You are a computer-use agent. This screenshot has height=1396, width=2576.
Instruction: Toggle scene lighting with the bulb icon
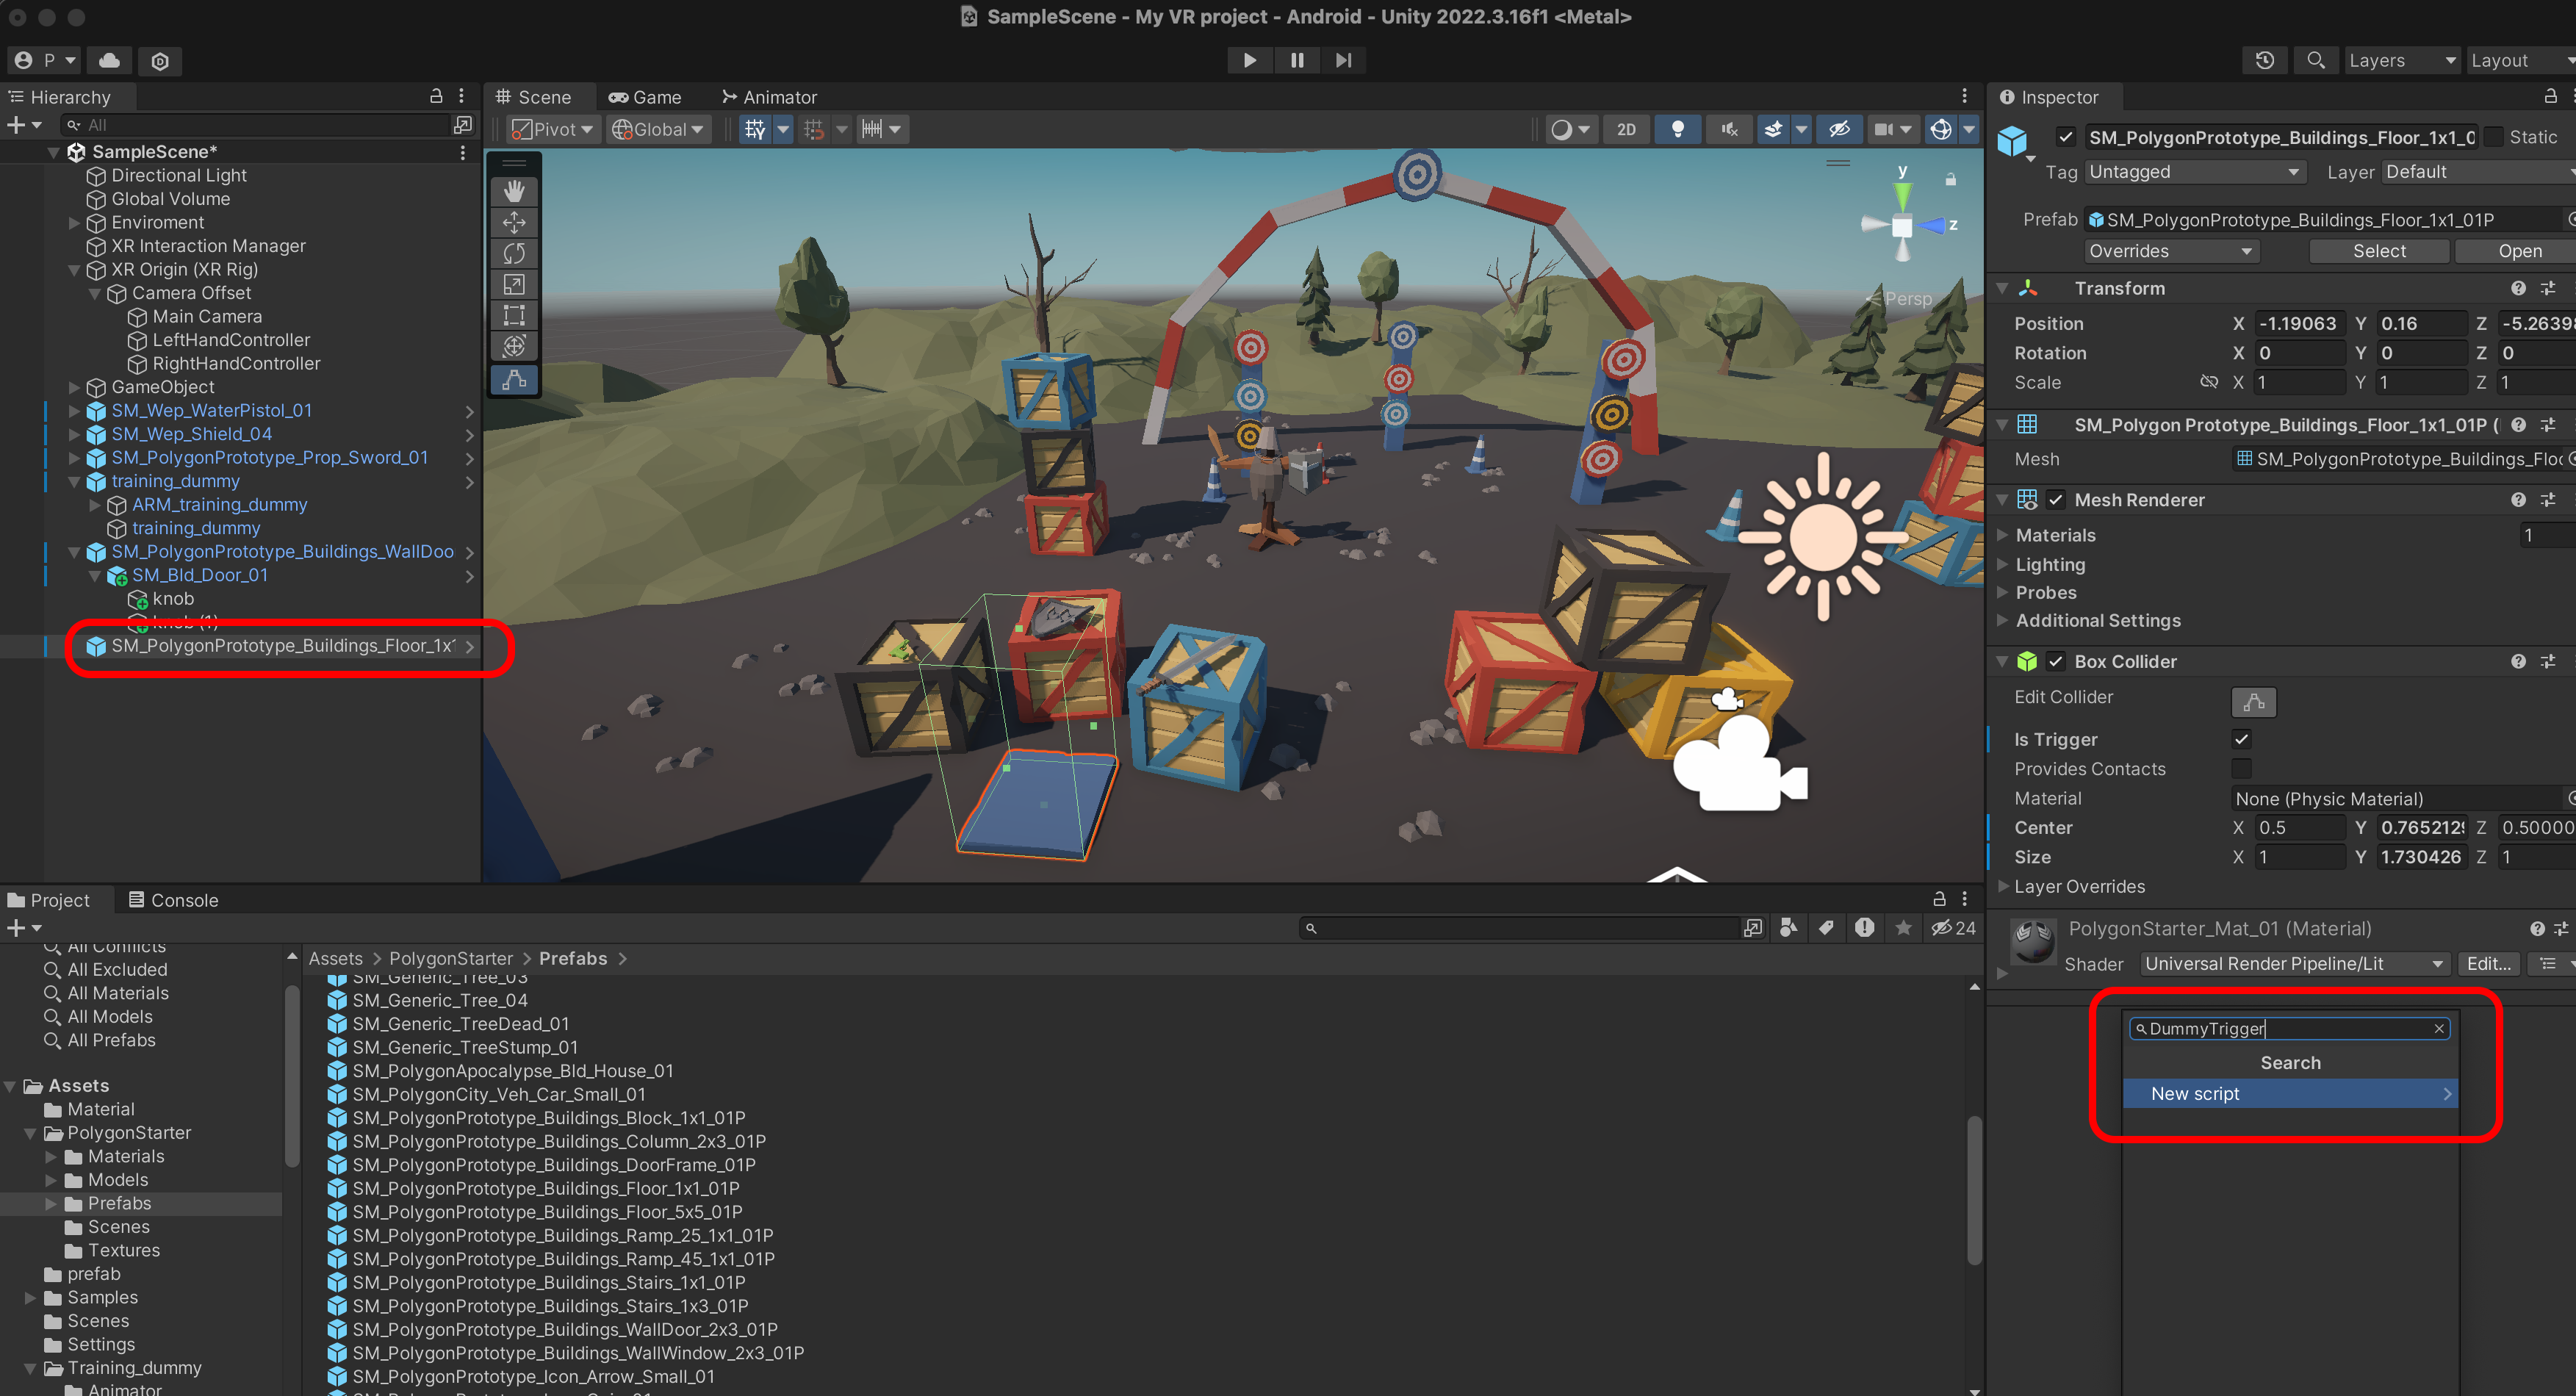[1677, 129]
